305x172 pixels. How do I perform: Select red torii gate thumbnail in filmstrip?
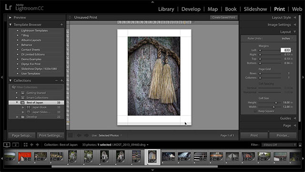coord(25,157)
